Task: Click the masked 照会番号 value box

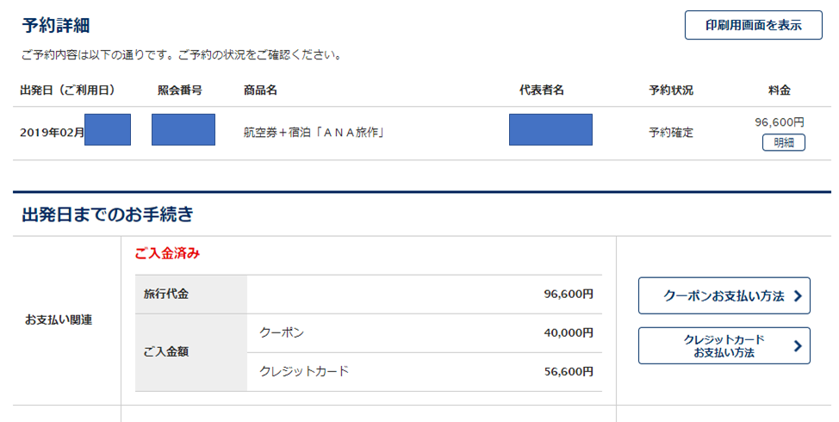Action: tap(183, 129)
